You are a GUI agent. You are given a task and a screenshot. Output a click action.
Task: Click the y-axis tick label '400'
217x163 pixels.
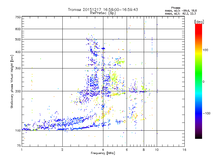(18, 52)
